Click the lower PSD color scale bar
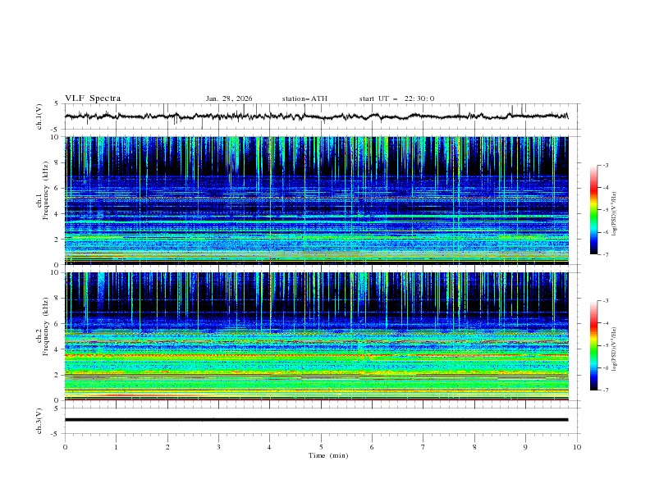This screenshot has height=502, width=650. point(593,345)
